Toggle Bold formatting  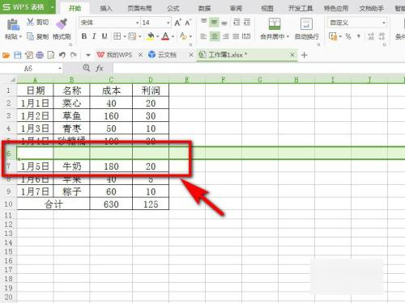coord(84,36)
